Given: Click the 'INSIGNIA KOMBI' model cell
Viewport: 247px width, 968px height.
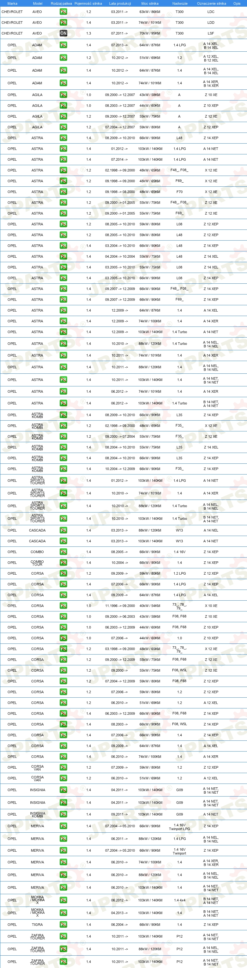Looking at the screenshot, I should coord(37,814).
